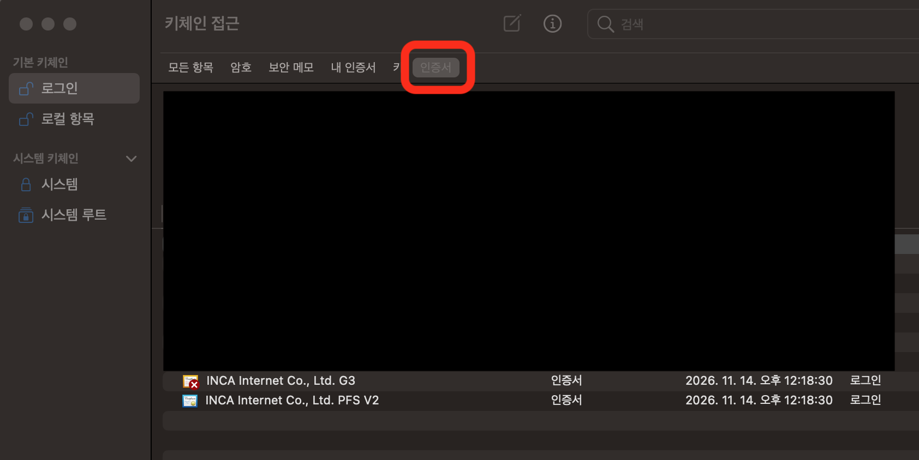The height and width of the screenshot is (460, 919).
Task: Click the 기본 키체인 section header
Action: [x=40, y=62]
